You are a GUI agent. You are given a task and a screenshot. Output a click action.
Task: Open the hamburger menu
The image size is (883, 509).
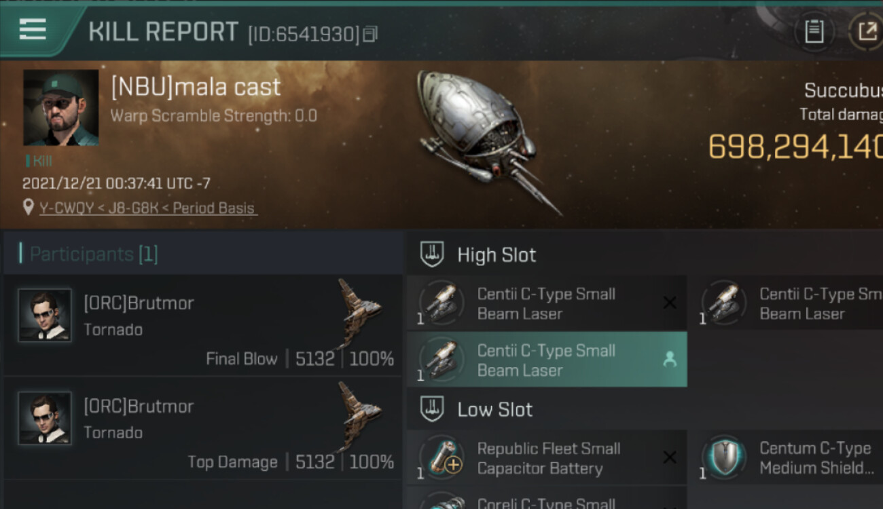tap(33, 29)
